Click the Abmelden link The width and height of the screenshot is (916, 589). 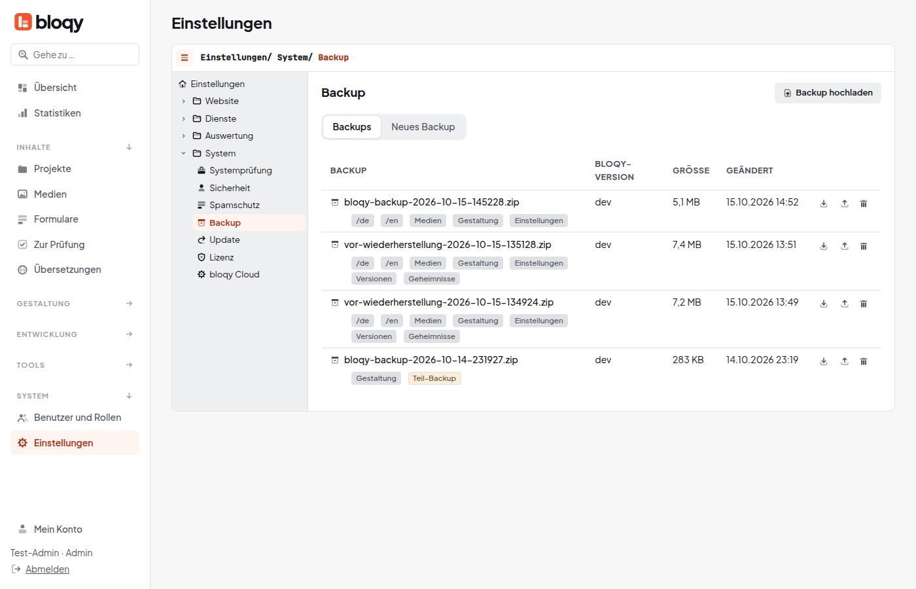click(x=47, y=569)
